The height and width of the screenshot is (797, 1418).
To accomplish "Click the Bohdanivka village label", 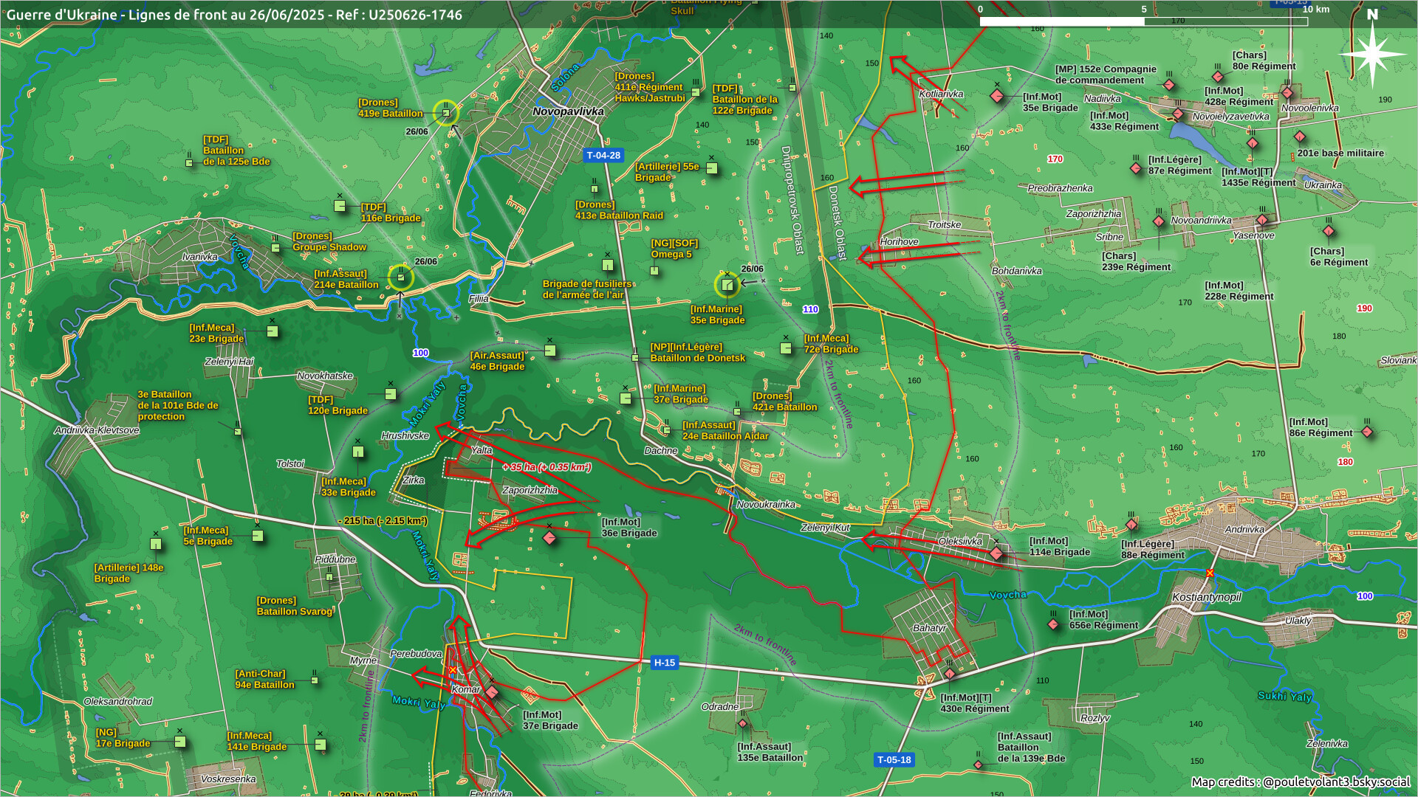I will [1016, 271].
